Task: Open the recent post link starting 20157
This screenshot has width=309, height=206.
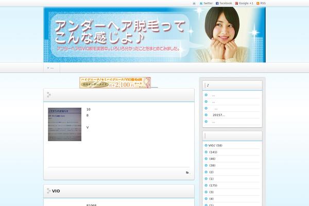Action: pos(219,115)
